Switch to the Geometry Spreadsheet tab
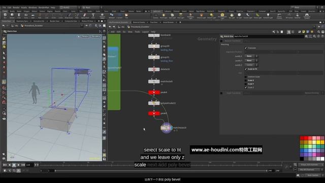 click(22, 21)
